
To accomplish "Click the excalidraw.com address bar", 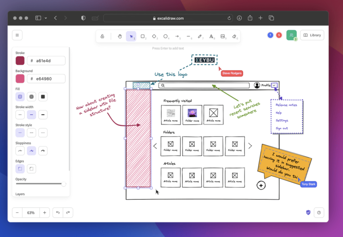I will point(168,18).
